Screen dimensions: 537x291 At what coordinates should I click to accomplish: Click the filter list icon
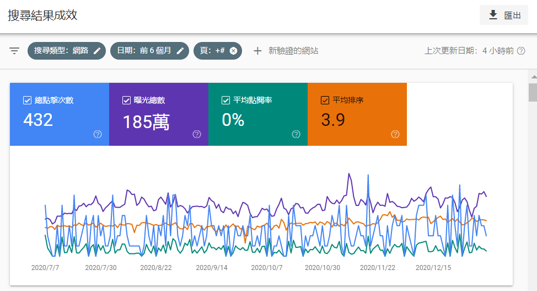(14, 51)
